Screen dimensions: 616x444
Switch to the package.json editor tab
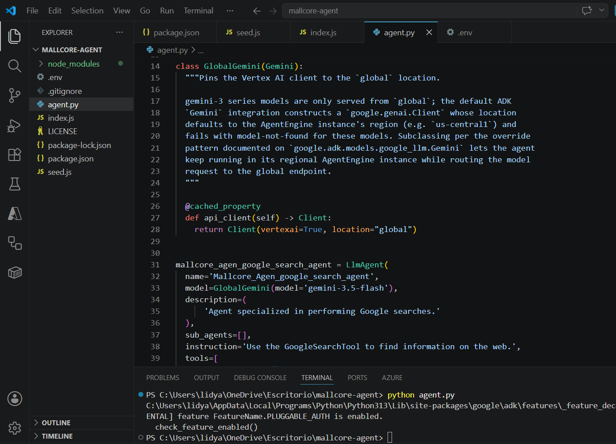click(175, 32)
